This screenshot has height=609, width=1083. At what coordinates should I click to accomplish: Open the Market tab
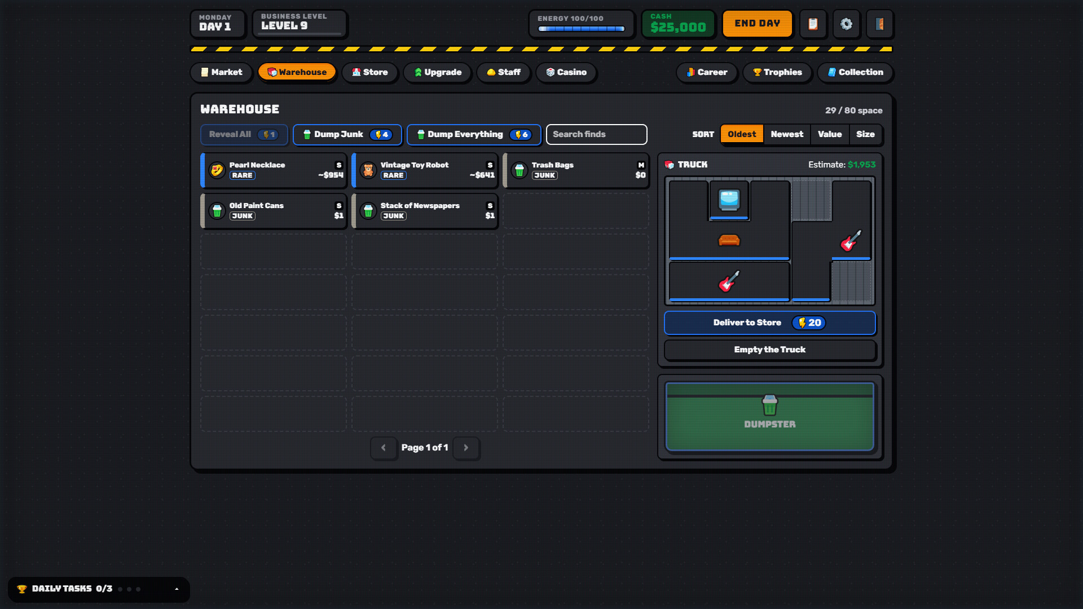click(x=221, y=72)
